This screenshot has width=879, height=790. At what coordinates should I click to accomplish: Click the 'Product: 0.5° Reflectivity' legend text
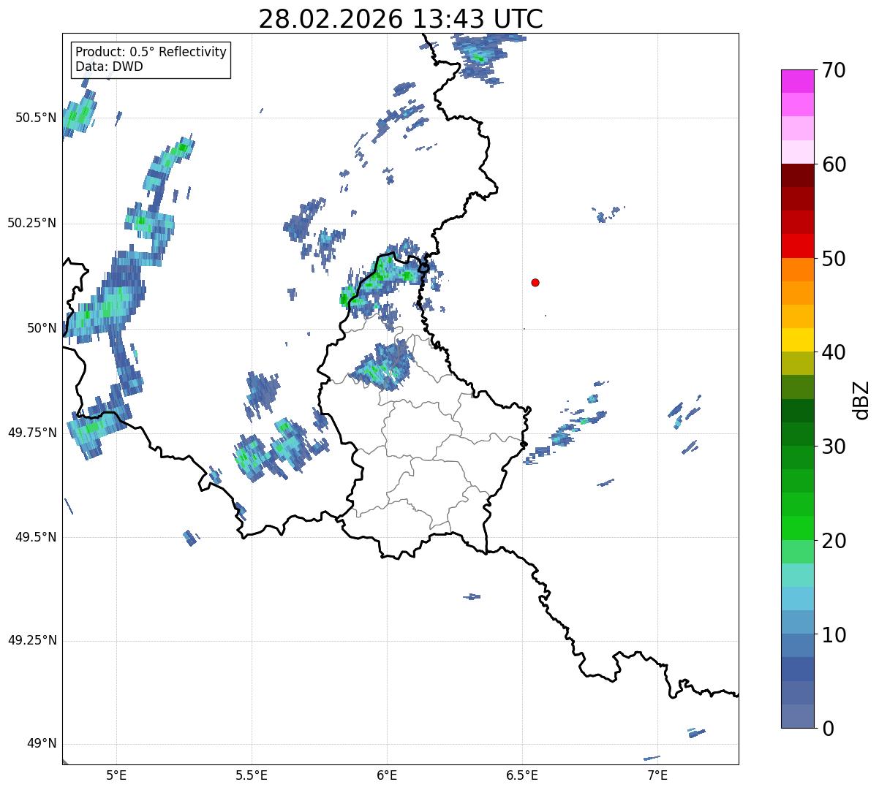point(151,53)
